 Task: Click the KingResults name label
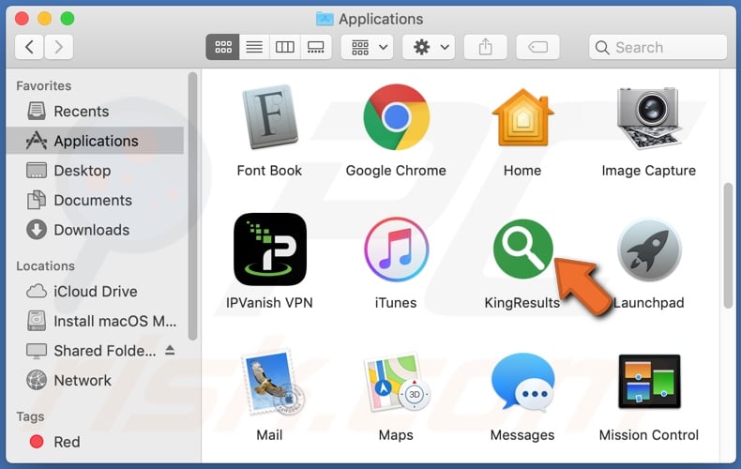coord(522,303)
